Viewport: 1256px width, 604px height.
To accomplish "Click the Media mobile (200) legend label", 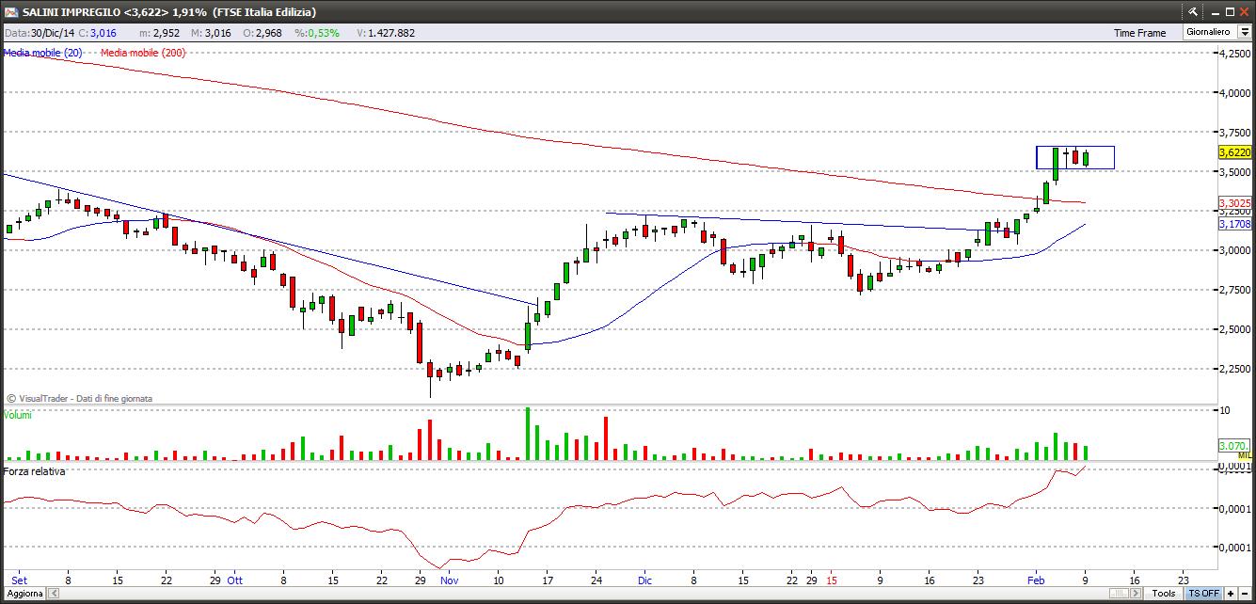I will [x=142, y=53].
